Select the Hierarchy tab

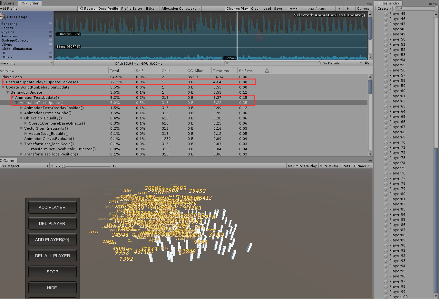point(388,3)
